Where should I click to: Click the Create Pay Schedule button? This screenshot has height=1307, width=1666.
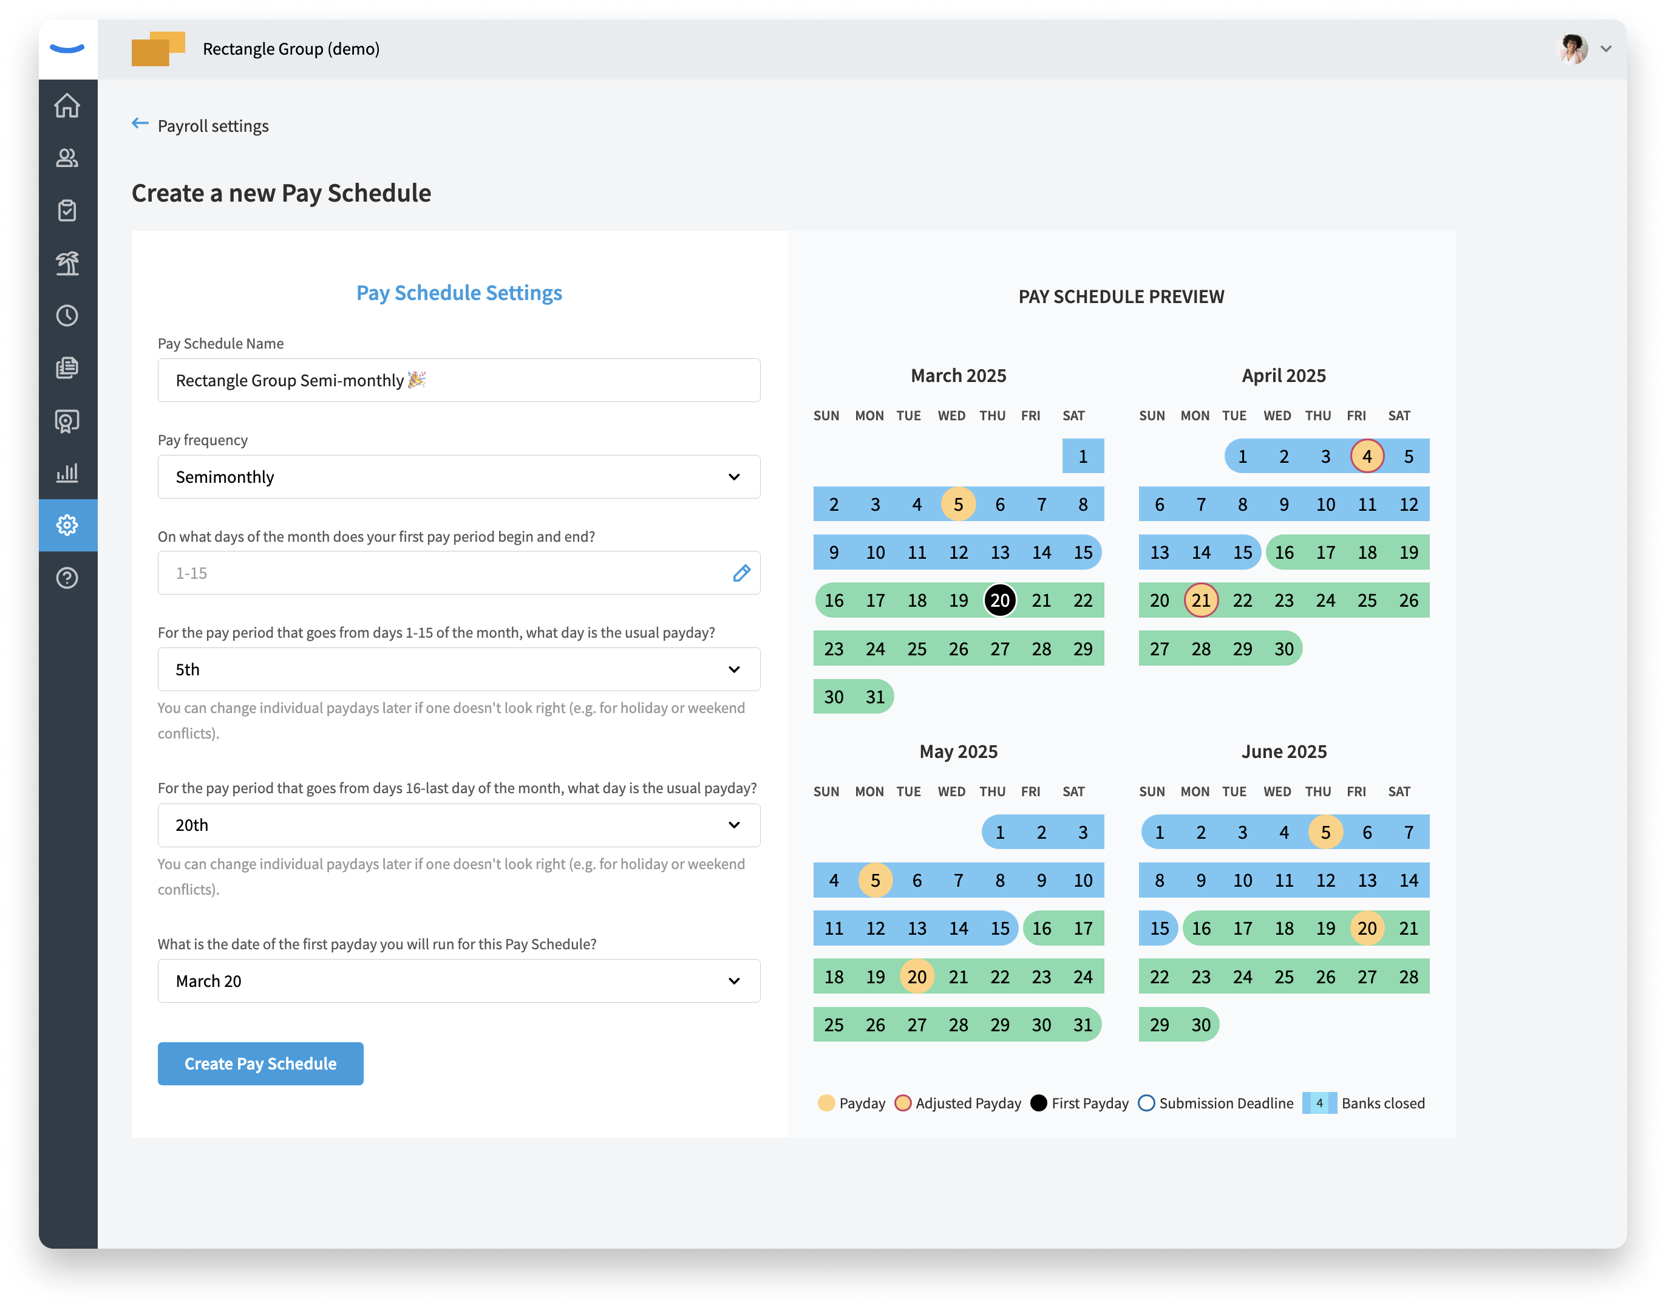tap(260, 1063)
